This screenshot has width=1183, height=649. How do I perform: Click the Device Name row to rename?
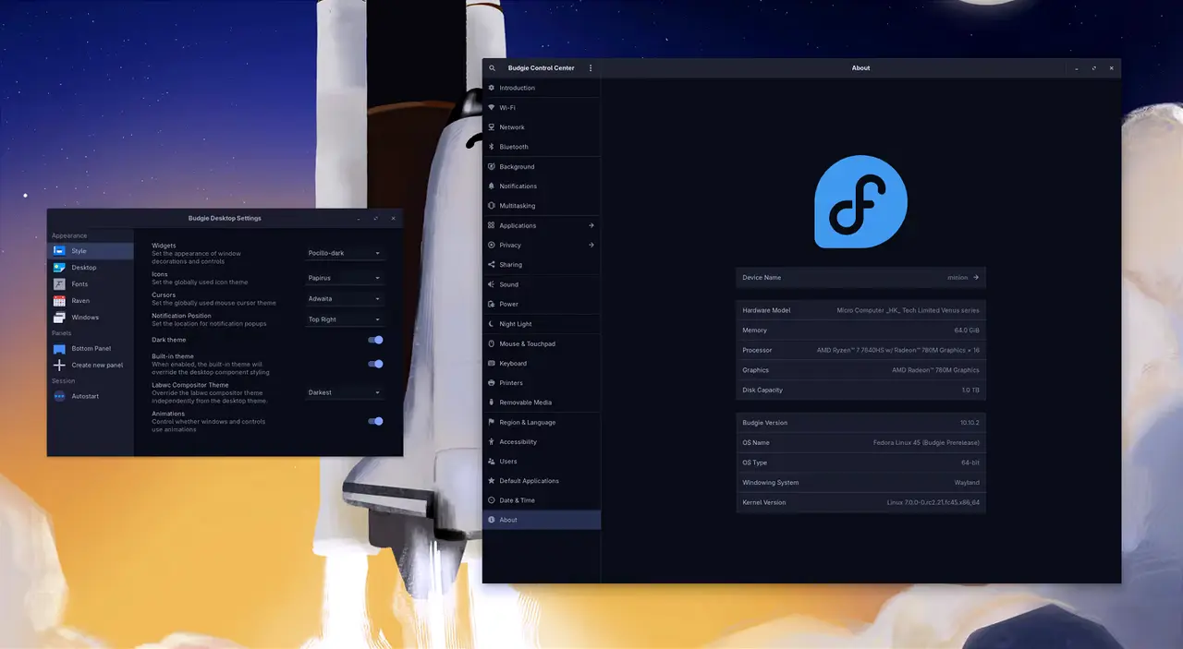point(860,277)
